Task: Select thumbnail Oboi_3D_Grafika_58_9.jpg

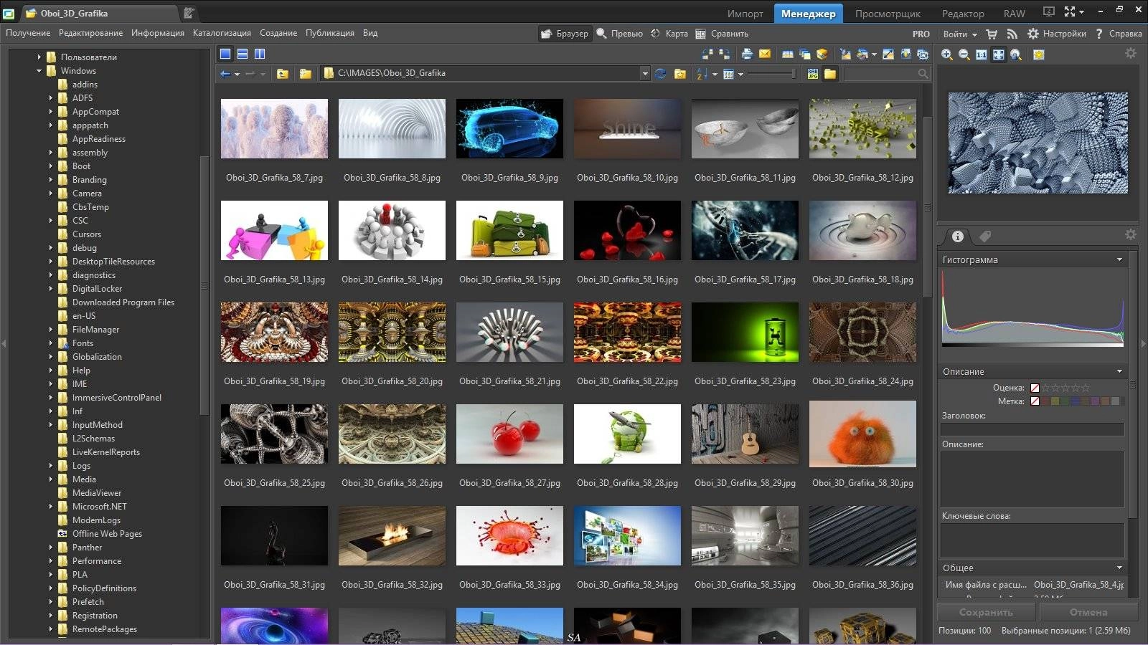Action: (x=509, y=128)
